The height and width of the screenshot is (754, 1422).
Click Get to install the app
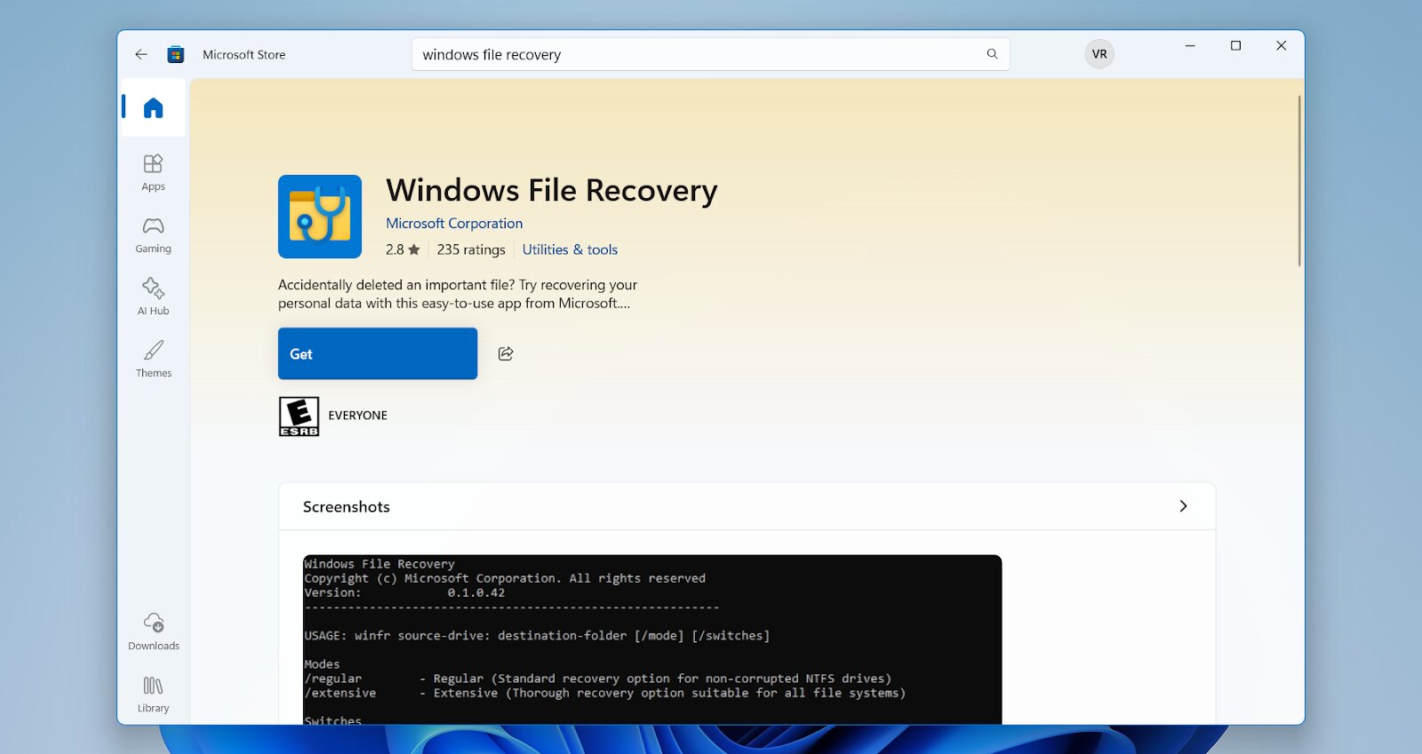tap(378, 353)
